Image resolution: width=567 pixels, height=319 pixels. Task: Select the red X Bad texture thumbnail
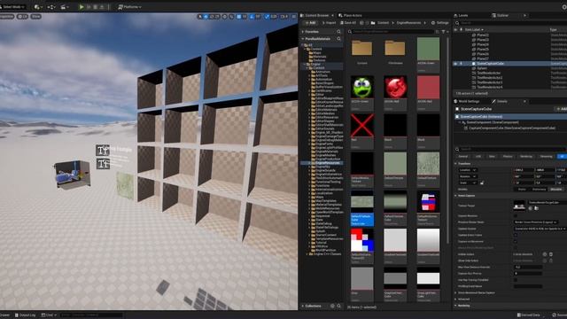point(362,125)
